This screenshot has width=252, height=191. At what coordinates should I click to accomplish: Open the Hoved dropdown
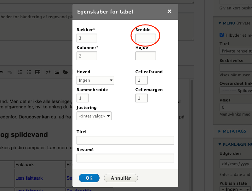click(95, 80)
